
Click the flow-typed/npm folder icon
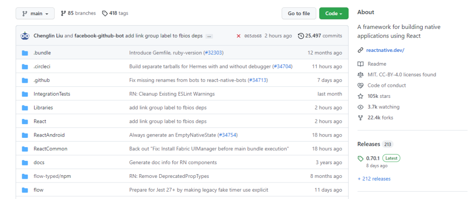point(25,176)
